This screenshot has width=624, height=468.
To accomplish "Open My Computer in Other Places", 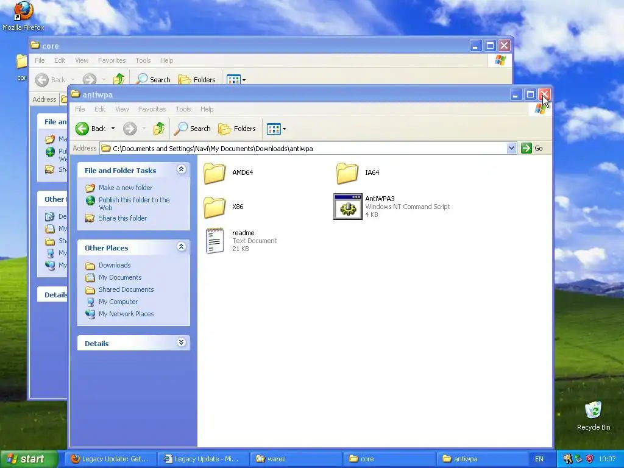I will coord(118,302).
